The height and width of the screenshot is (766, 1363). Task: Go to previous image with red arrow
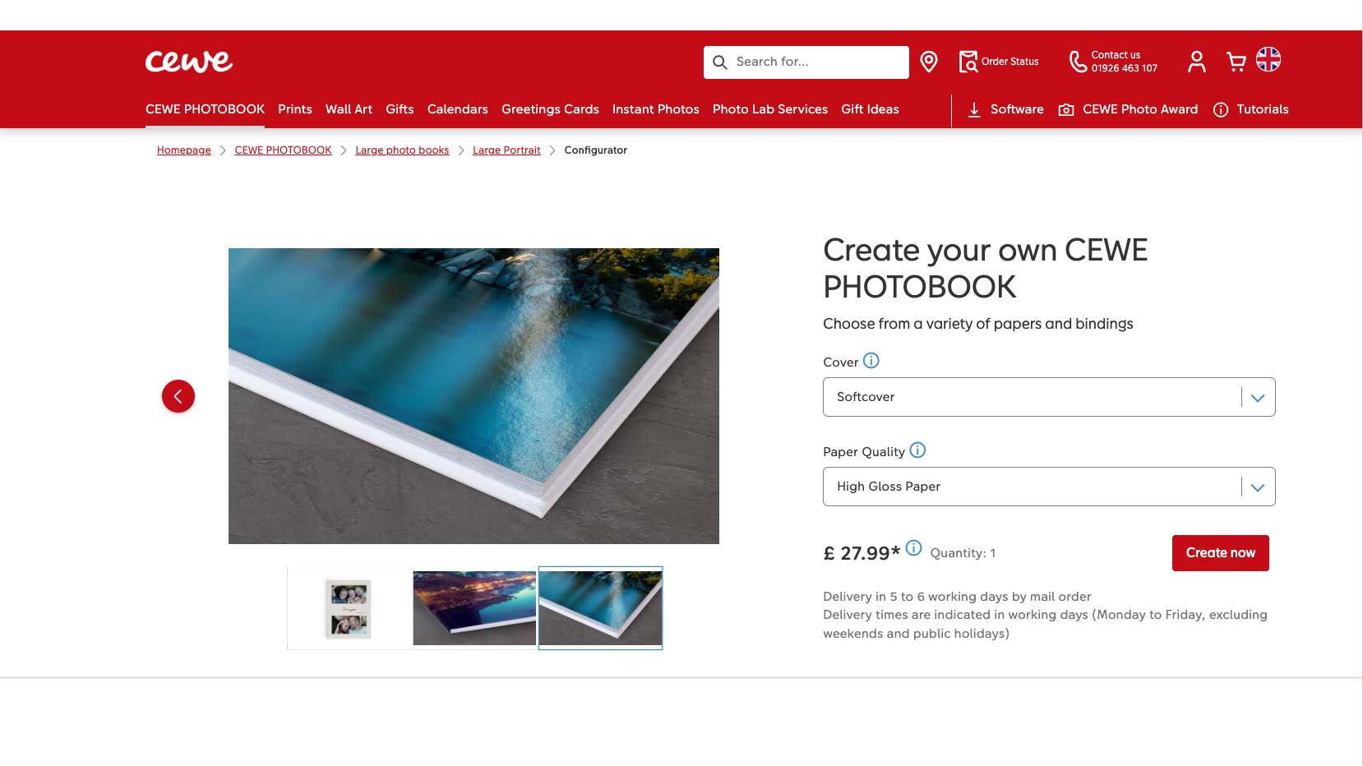178,396
